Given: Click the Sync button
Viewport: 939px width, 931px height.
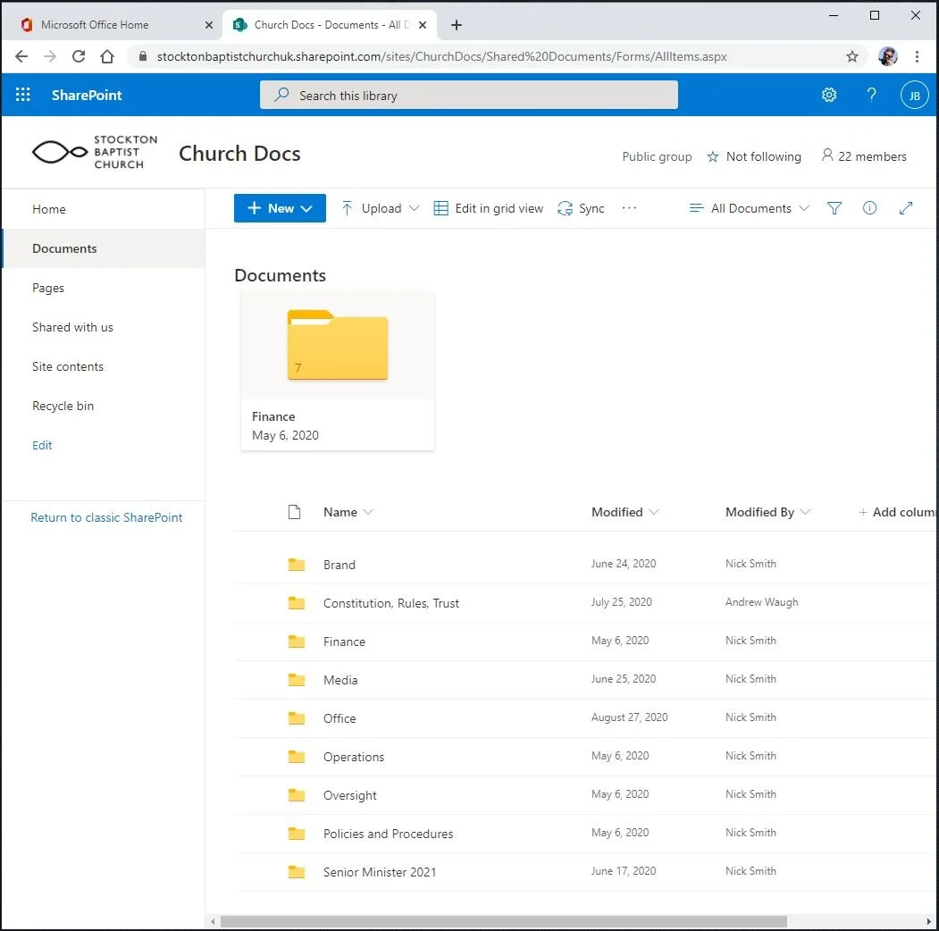Looking at the screenshot, I should [581, 208].
